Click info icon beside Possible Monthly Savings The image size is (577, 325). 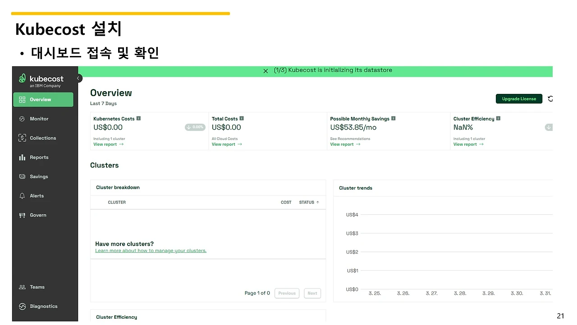[393, 119]
